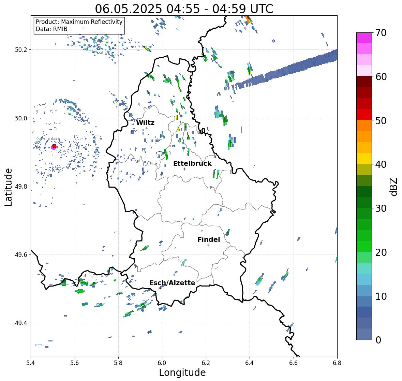
Task: Click the Wiltz station cross marker
Action: click(147, 128)
